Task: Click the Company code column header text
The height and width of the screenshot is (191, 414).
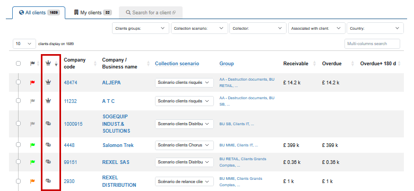Action: click(x=75, y=63)
